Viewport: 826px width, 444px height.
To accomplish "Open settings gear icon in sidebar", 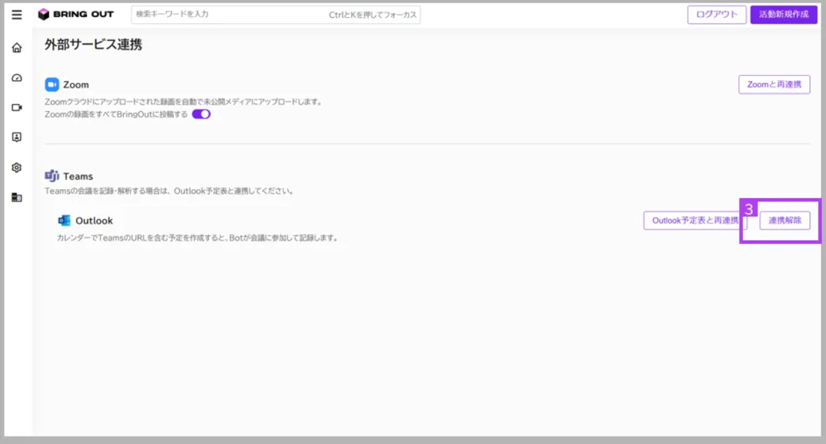I will click(17, 167).
